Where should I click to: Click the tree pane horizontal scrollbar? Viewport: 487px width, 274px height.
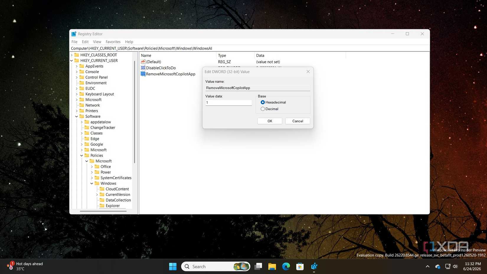click(x=103, y=211)
